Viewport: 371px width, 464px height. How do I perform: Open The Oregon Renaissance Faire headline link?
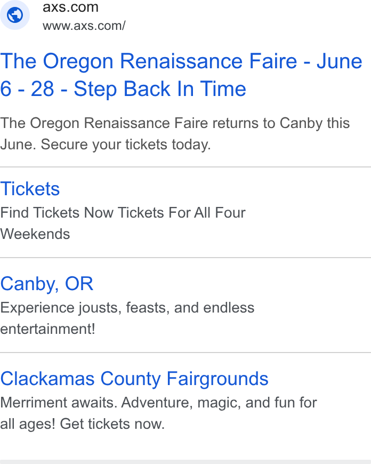point(181,75)
